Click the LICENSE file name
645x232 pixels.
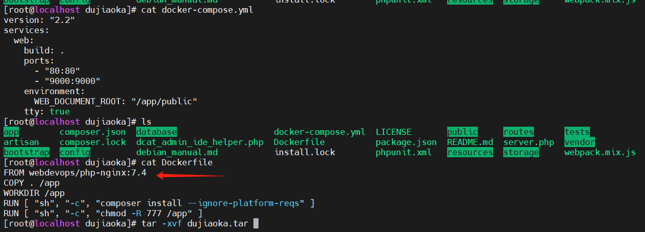pos(393,132)
